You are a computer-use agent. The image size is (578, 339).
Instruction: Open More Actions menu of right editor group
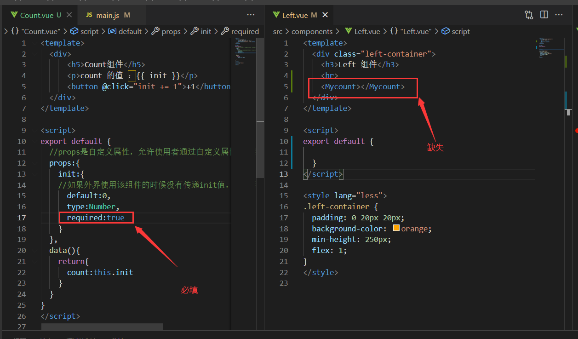point(559,15)
